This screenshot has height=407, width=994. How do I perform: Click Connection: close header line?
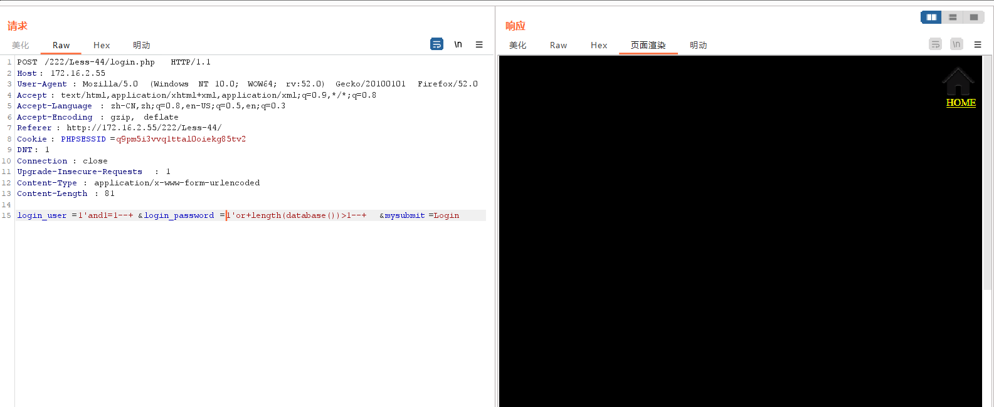point(63,161)
